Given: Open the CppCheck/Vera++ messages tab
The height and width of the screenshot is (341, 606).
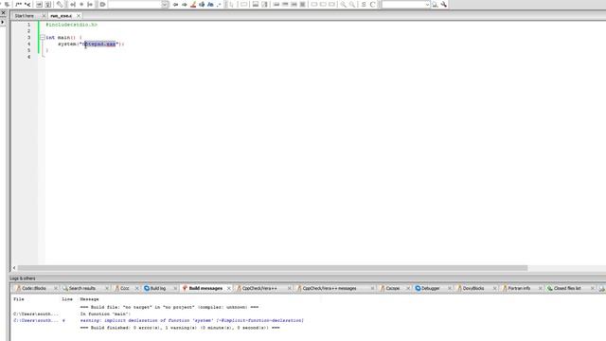Looking at the screenshot, I should click(330, 288).
